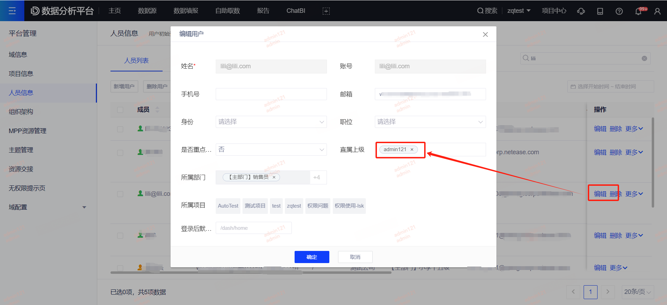Open the notification bell icon
The image size is (667, 305).
tap(638, 11)
